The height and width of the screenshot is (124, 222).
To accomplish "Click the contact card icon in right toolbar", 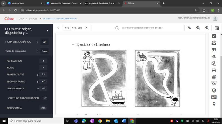I will pos(214,97).
